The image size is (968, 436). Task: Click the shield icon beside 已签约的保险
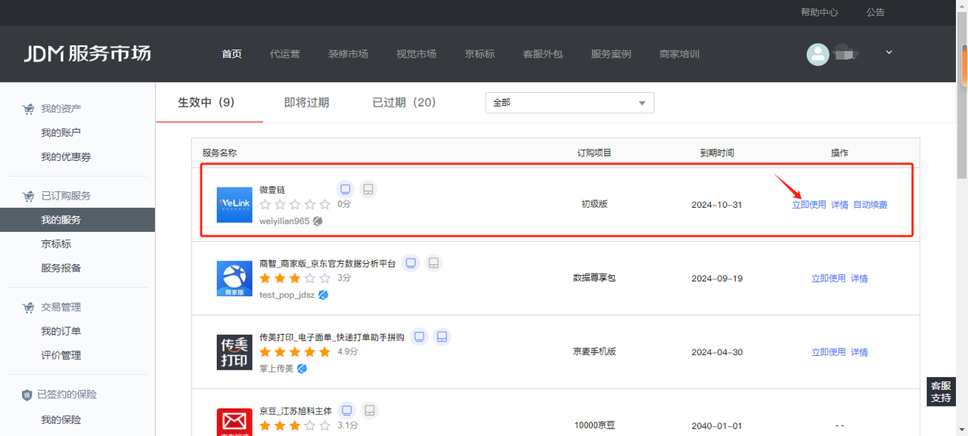pyautogui.click(x=27, y=394)
